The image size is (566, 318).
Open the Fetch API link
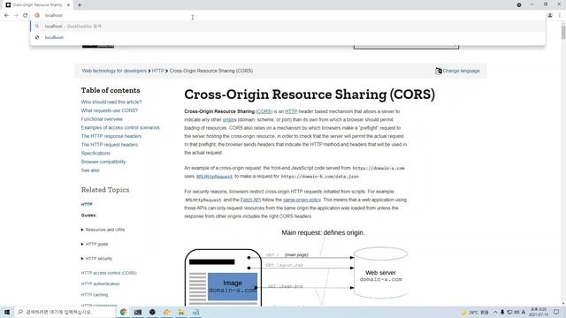click(x=250, y=200)
